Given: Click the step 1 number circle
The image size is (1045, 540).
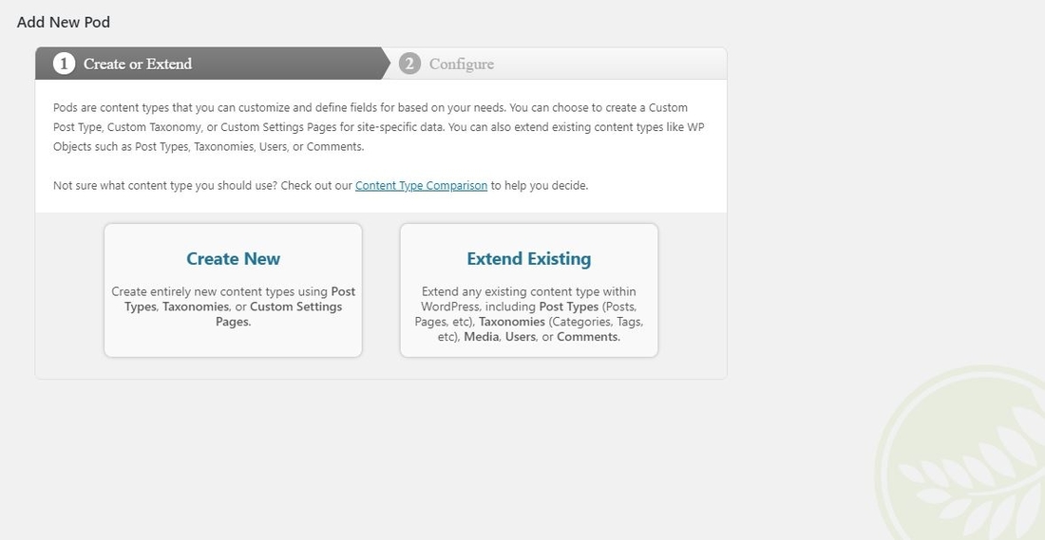Looking at the screenshot, I should 64,64.
